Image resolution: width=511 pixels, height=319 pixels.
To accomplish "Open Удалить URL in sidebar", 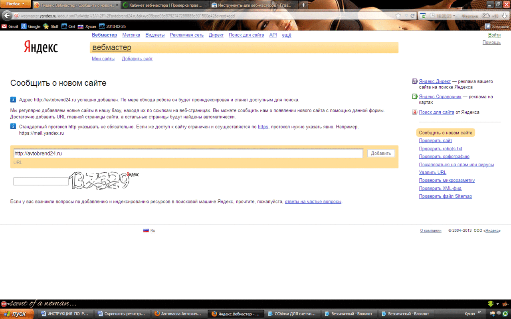I will [433, 173].
